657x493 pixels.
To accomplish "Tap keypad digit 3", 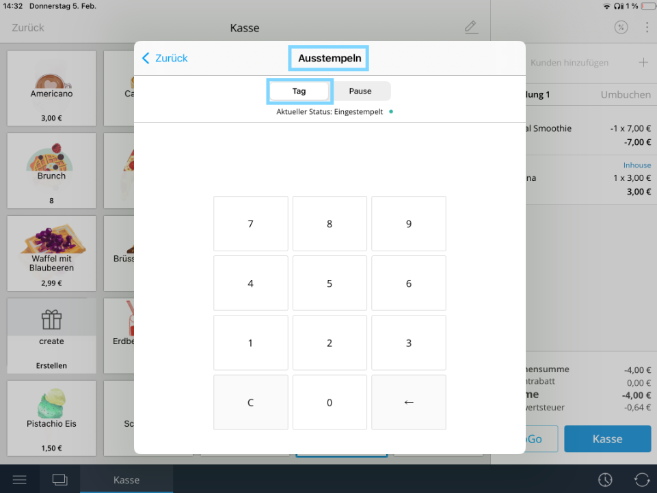I will point(409,343).
